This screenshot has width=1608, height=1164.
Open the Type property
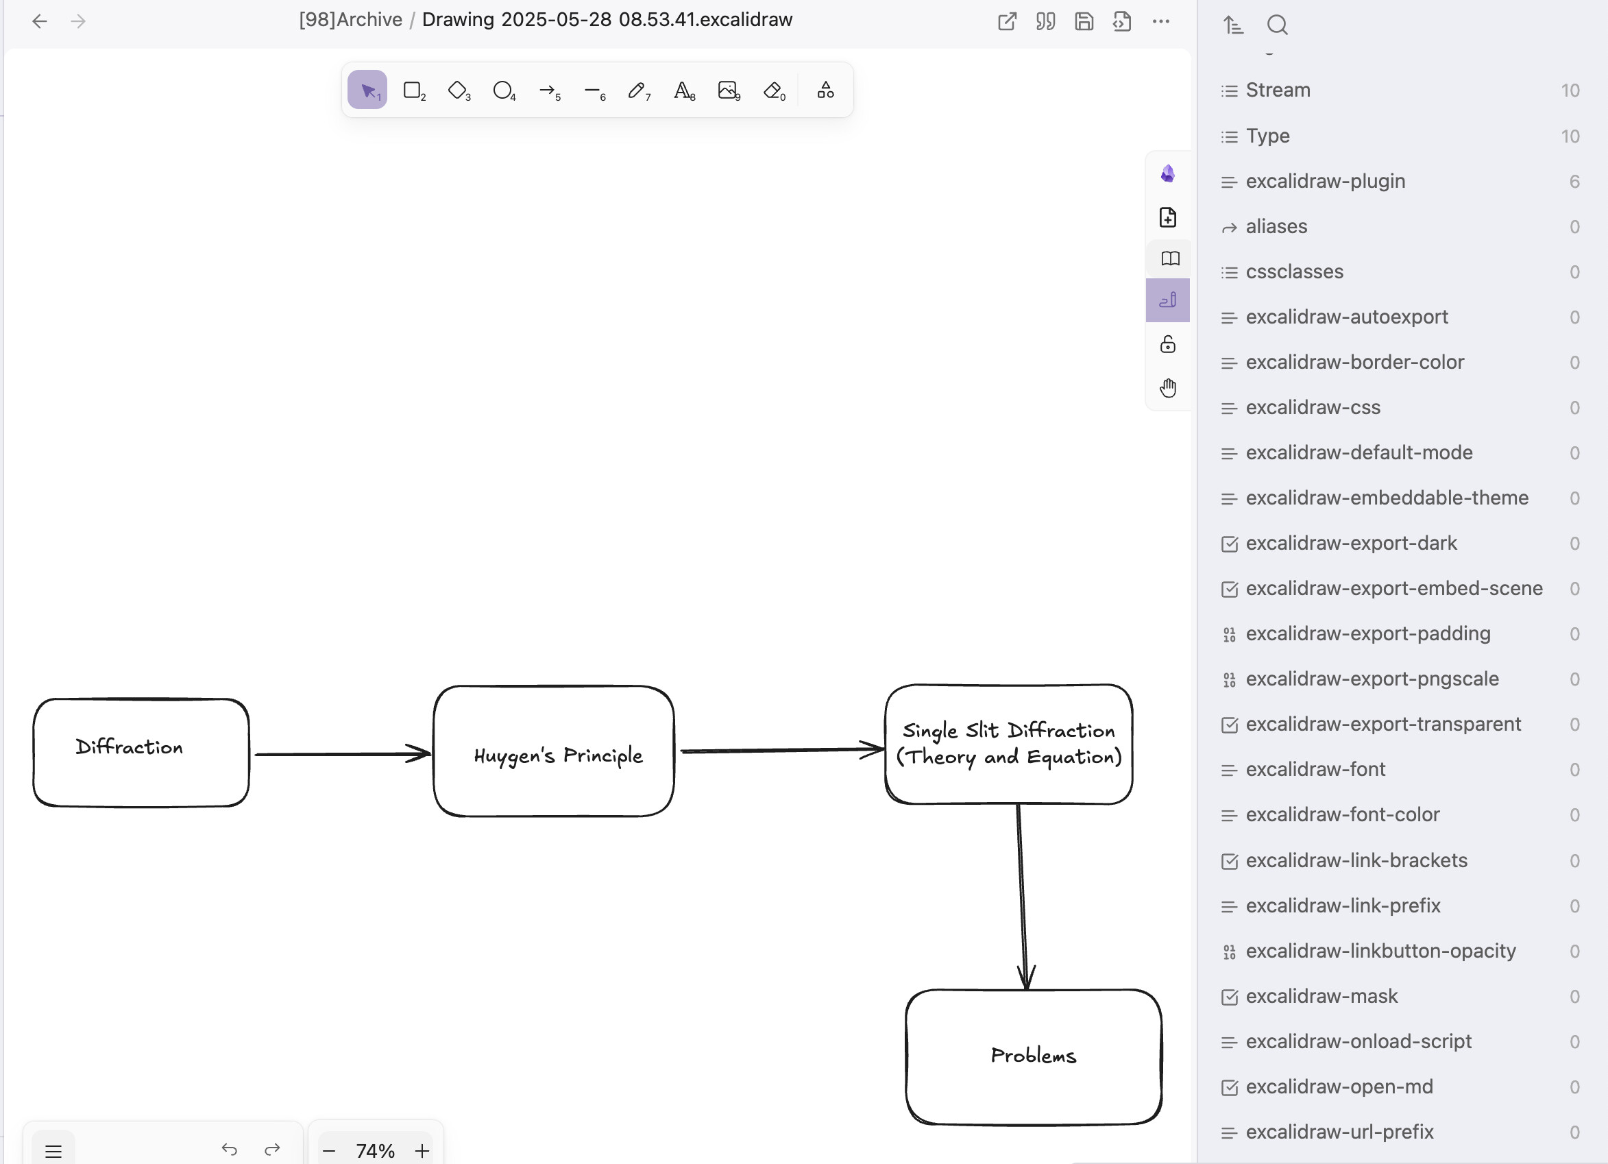(1400, 136)
